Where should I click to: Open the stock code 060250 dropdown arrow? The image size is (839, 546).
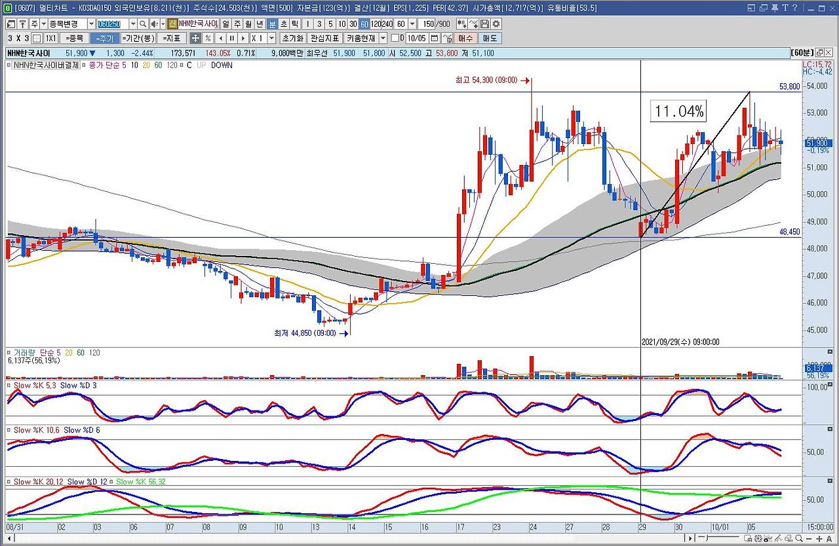point(132,24)
